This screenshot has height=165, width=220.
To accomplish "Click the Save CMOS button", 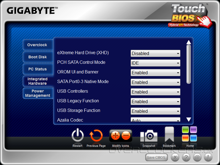I will 156,157.
